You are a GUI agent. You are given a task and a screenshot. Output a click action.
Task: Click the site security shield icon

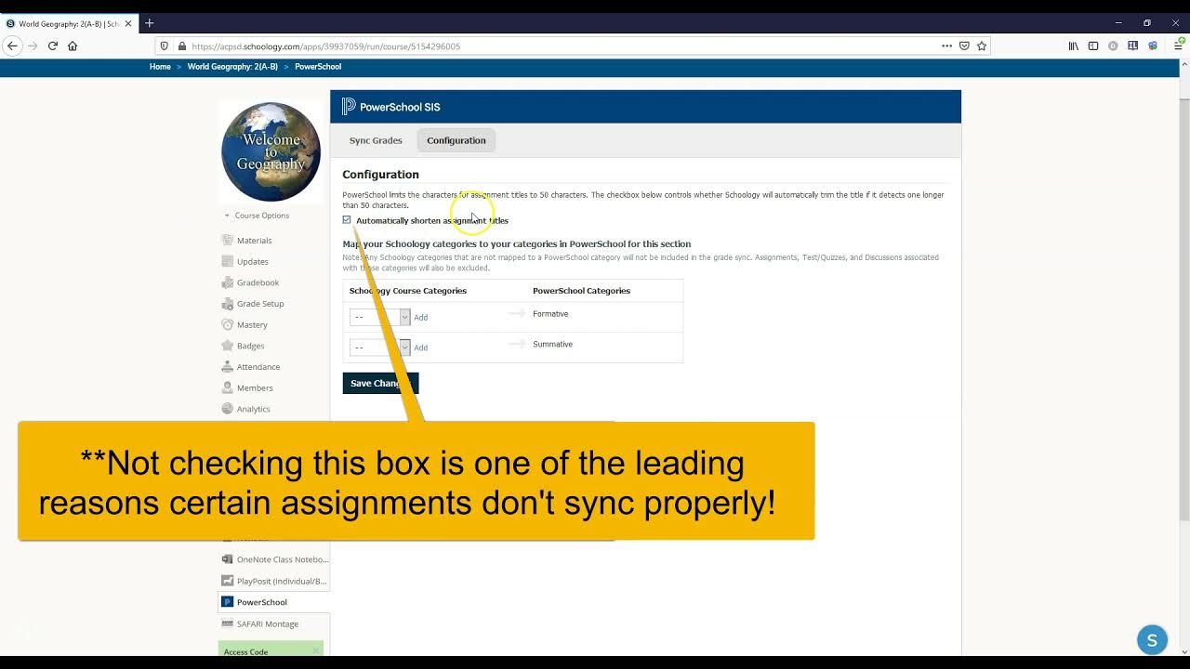[165, 46]
